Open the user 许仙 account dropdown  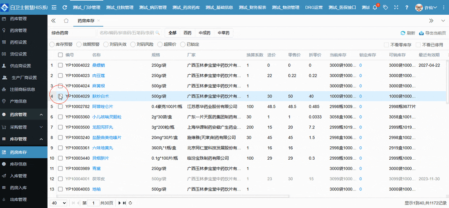click(431, 8)
